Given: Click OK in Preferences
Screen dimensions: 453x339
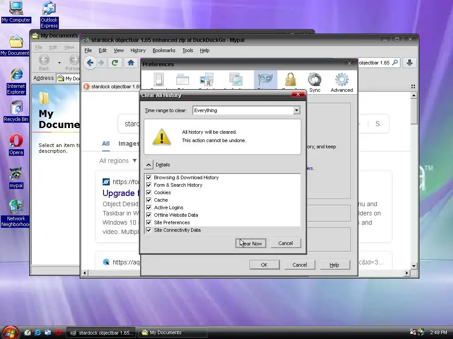Looking at the screenshot, I should [265, 265].
